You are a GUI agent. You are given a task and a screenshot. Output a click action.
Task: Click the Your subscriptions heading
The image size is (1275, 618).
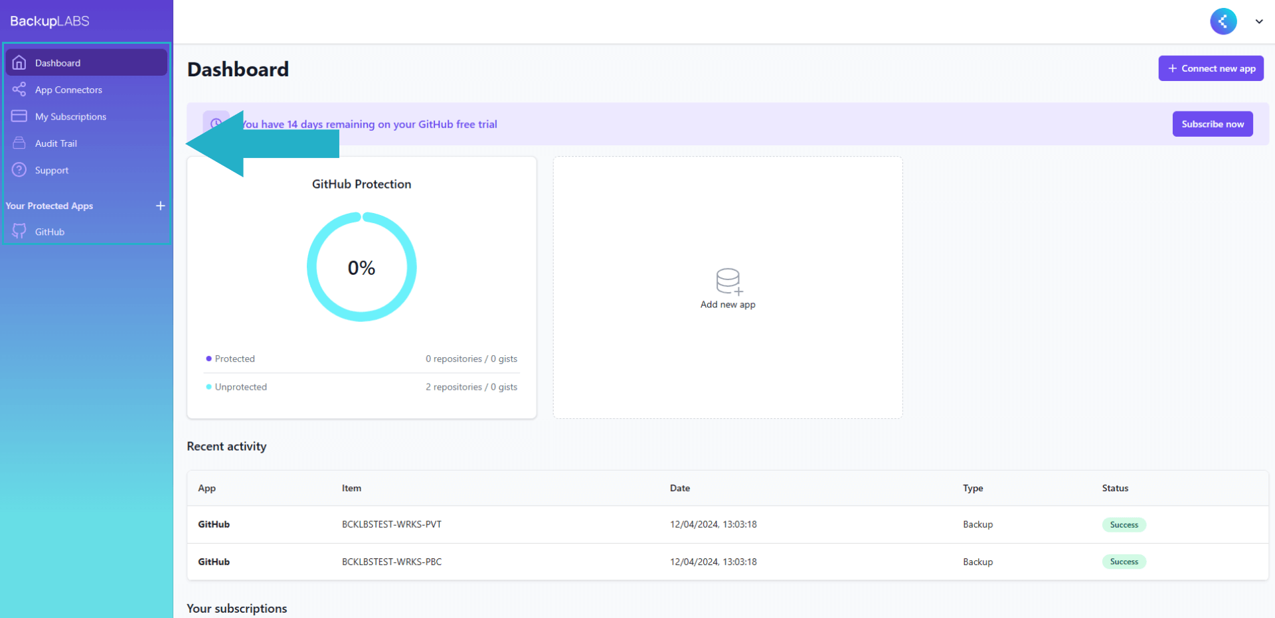click(x=237, y=609)
